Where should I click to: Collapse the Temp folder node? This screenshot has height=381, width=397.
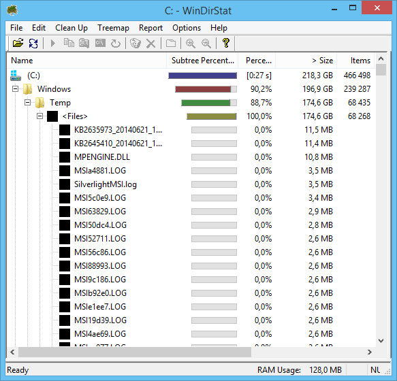click(28, 103)
